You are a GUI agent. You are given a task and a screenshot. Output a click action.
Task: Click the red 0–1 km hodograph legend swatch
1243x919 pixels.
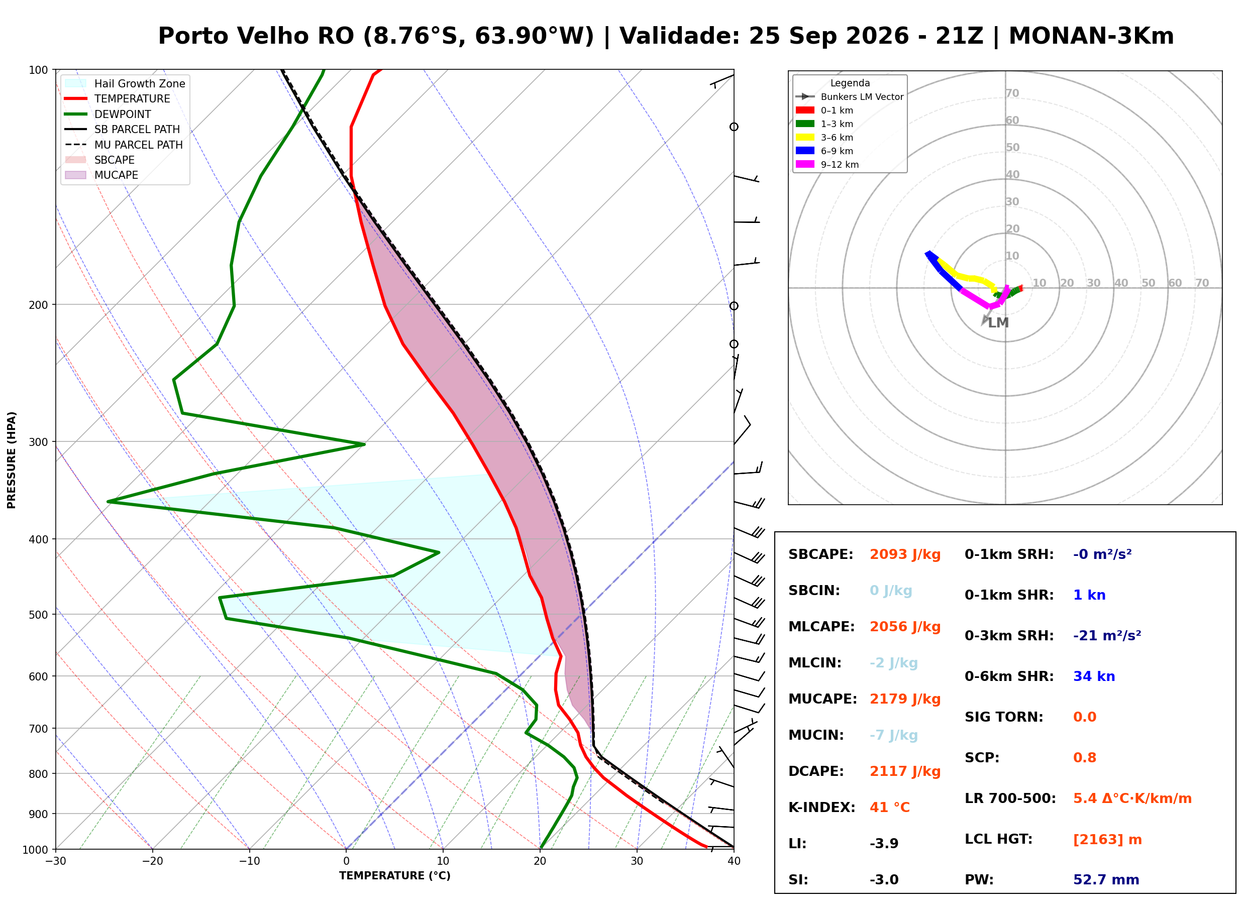[805, 110]
